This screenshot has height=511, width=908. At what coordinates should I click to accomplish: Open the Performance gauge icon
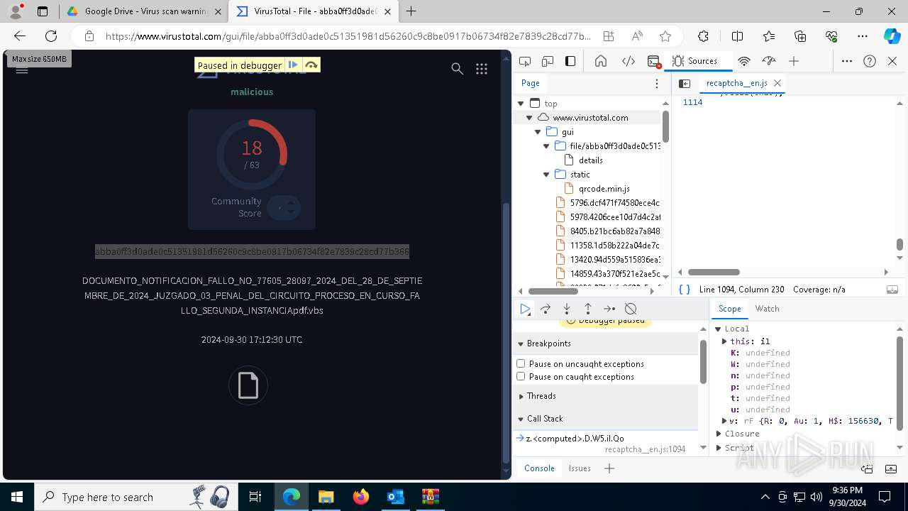pyautogui.click(x=769, y=61)
